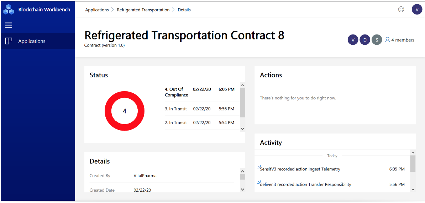Click the Applications grid icon in sidebar

pos(9,41)
